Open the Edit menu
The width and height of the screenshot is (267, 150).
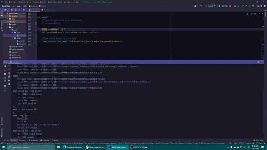click(10, 2)
